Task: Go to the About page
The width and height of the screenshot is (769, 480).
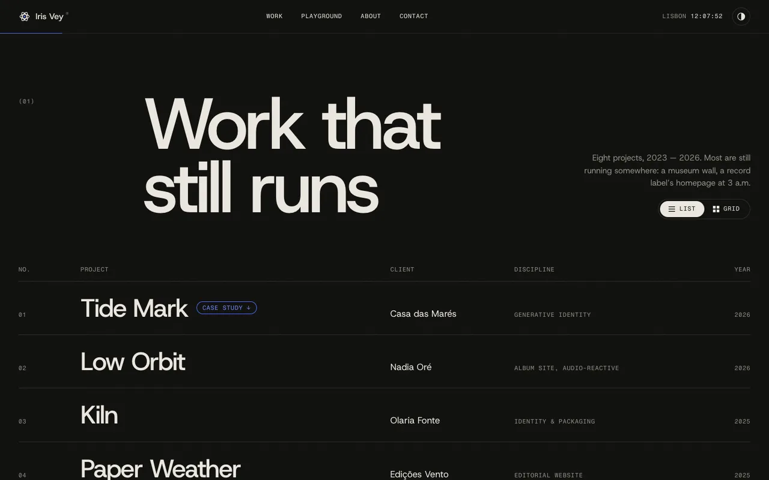Action: [x=371, y=16]
